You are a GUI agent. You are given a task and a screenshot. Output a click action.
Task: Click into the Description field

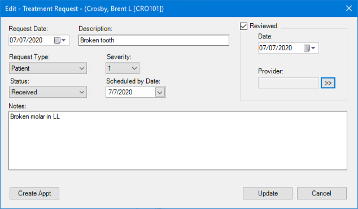(154, 40)
